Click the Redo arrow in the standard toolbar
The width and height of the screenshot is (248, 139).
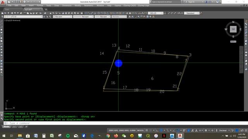(45, 13)
